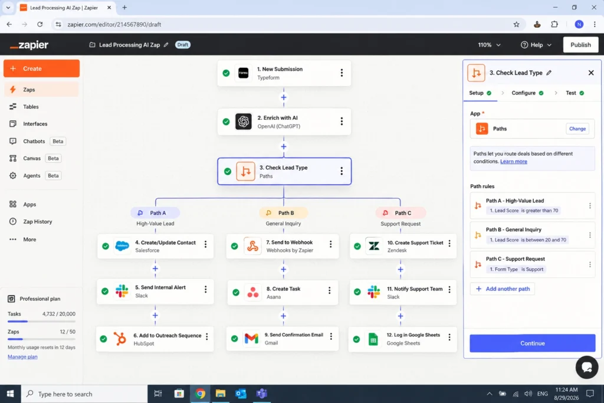Open options for Path A rule in panel
The height and width of the screenshot is (403, 604).
coord(590,206)
